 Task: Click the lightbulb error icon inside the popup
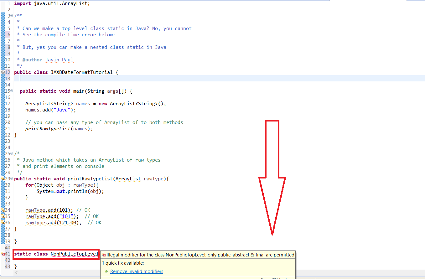103,255
